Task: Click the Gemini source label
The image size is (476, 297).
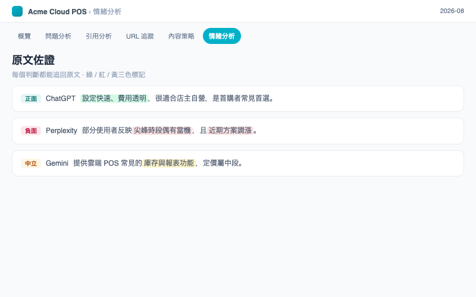Action: pos(57,163)
